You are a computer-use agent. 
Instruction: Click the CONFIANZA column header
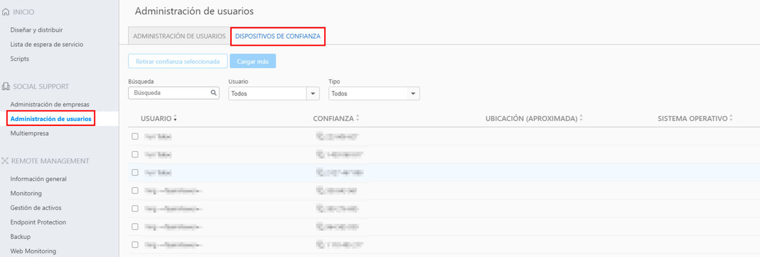point(333,119)
